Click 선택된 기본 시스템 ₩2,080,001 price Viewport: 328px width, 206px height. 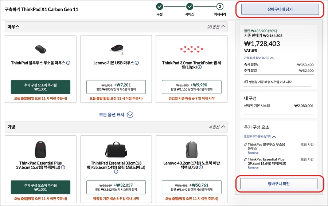tap(304, 106)
